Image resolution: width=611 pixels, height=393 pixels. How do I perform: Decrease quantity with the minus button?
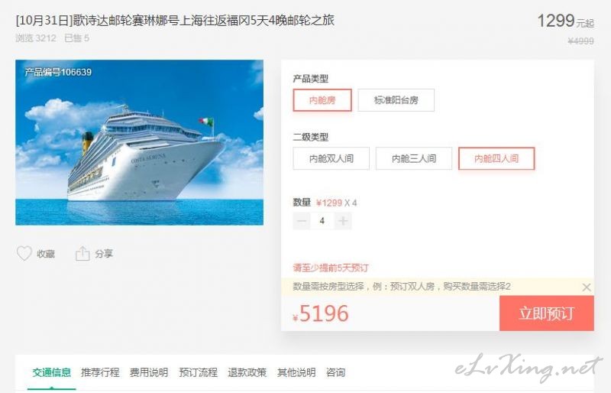click(302, 221)
